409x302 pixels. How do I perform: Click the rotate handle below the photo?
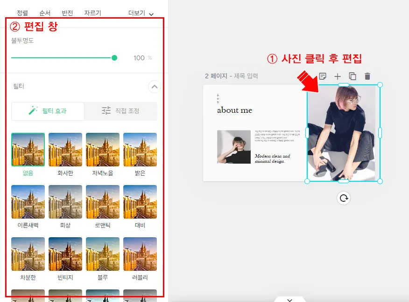click(344, 198)
